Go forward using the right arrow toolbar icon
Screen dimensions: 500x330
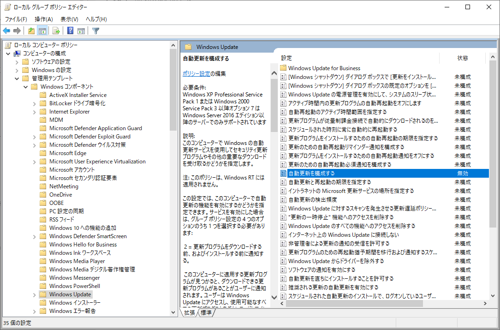17,30
